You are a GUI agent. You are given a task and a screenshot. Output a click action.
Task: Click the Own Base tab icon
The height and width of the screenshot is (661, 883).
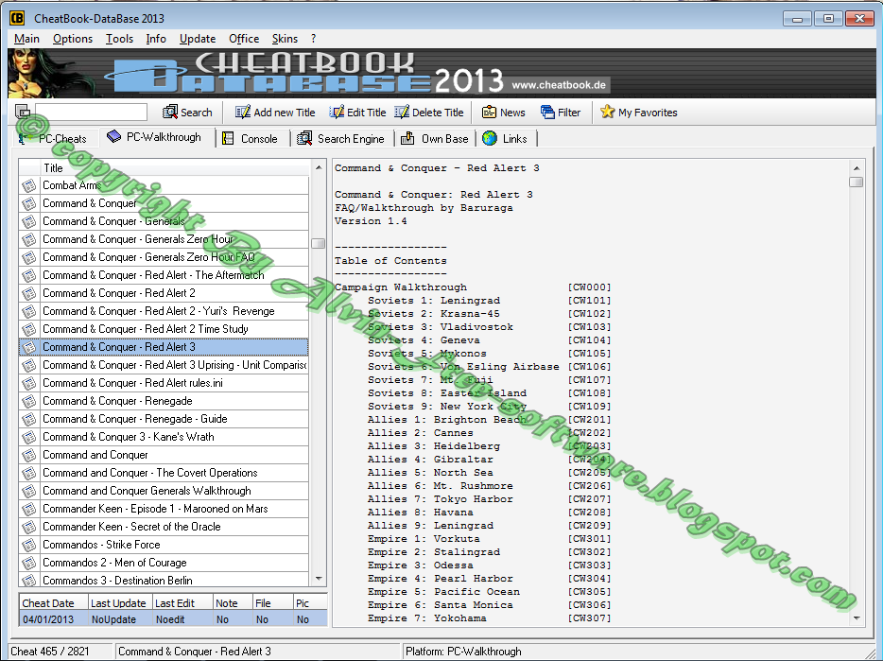pos(407,138)
